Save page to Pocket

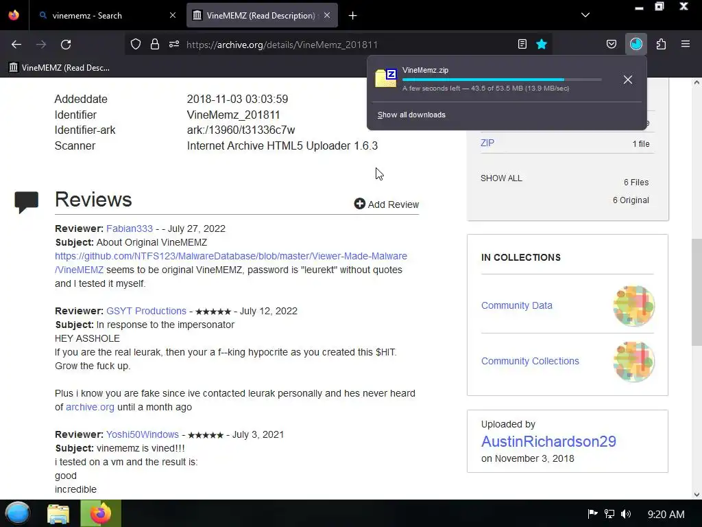(x=611, y=44)
